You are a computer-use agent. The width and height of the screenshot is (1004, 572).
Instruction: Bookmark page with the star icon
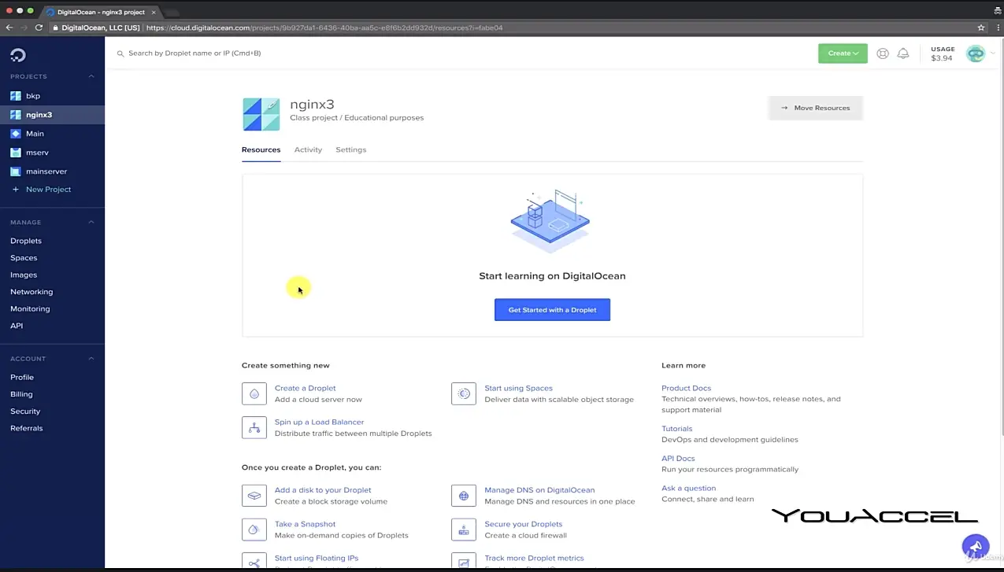(x=981, y=28)
